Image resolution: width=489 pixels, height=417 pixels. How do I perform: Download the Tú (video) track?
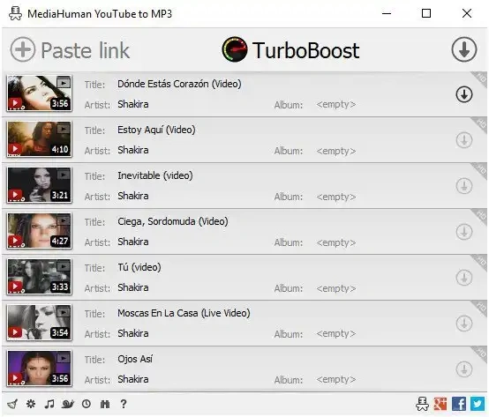click(464, 278)
